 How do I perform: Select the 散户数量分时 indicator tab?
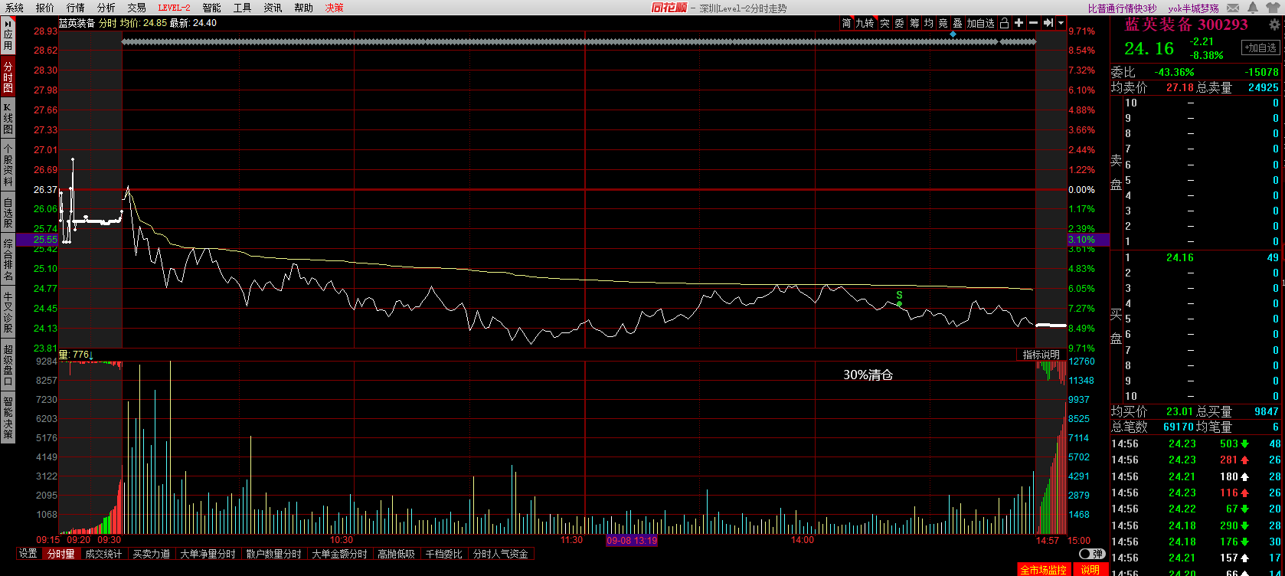pyautogui.click(x=274, y=554)
